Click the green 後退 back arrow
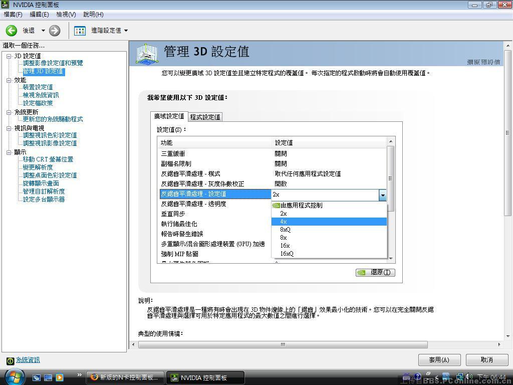This screenshot has height=385, width=513. 12,31
